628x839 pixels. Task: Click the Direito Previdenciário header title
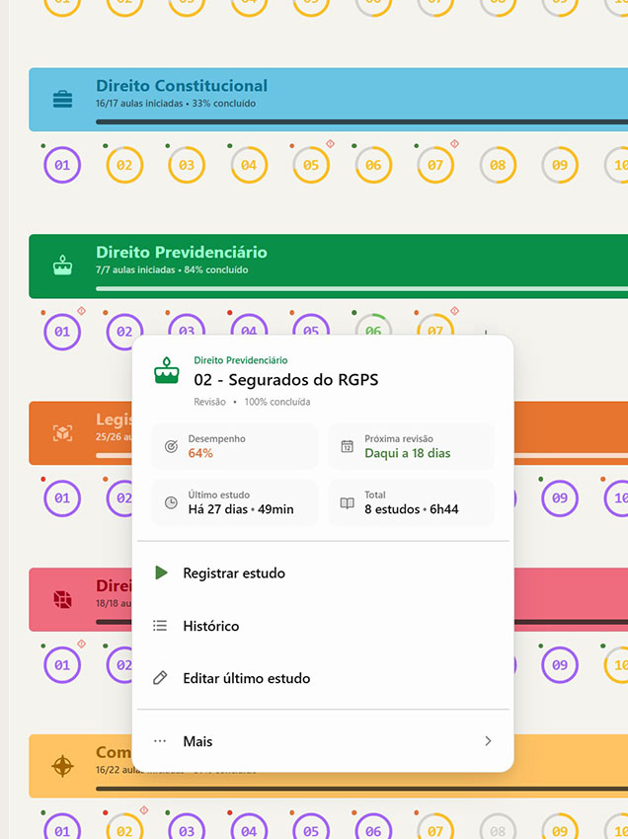click(x=182, y=252)
